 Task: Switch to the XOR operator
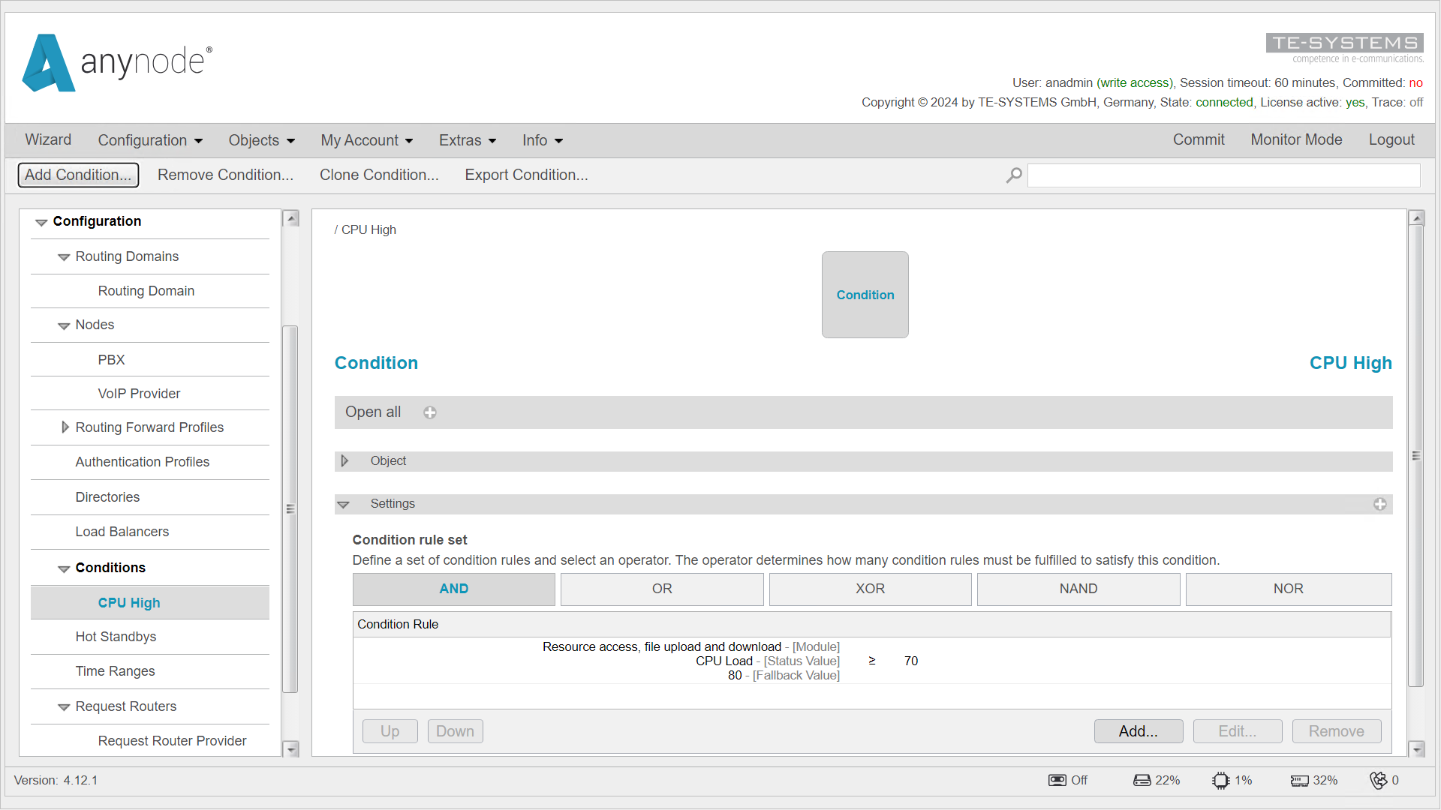870,589
